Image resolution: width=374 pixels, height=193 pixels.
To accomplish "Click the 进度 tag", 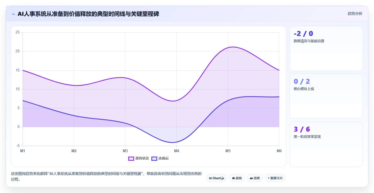I will [x=255, y=178].
